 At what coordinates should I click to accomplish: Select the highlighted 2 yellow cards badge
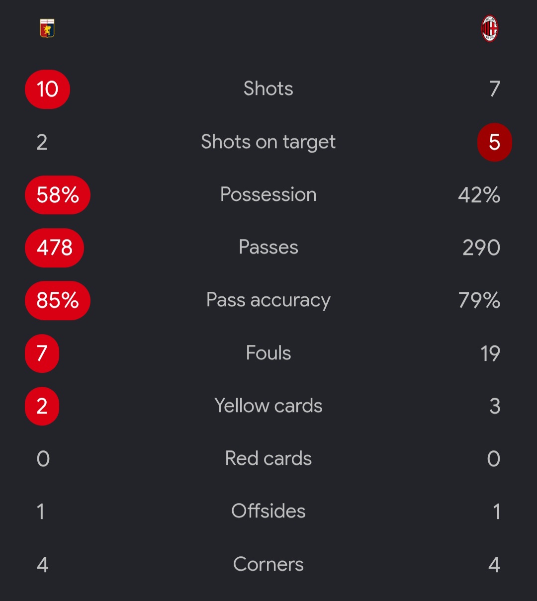pos(42,406)
